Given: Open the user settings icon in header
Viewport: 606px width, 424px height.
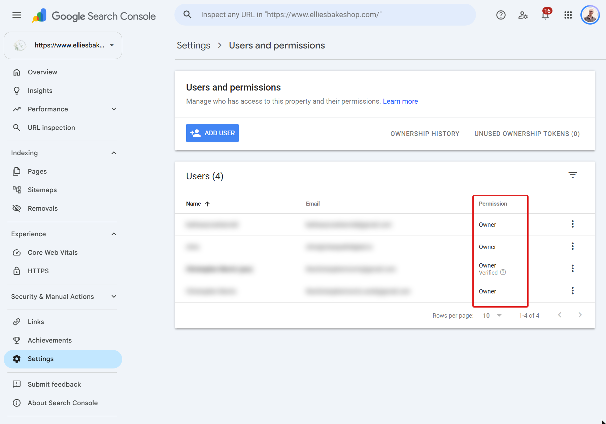Looking at the screenshot, I should tap(523, 15).
